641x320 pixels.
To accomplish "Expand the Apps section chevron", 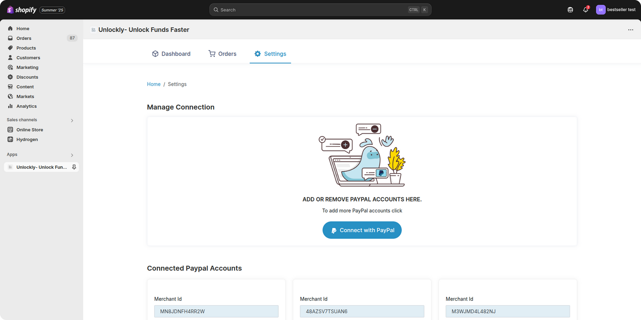I will 72,155.
